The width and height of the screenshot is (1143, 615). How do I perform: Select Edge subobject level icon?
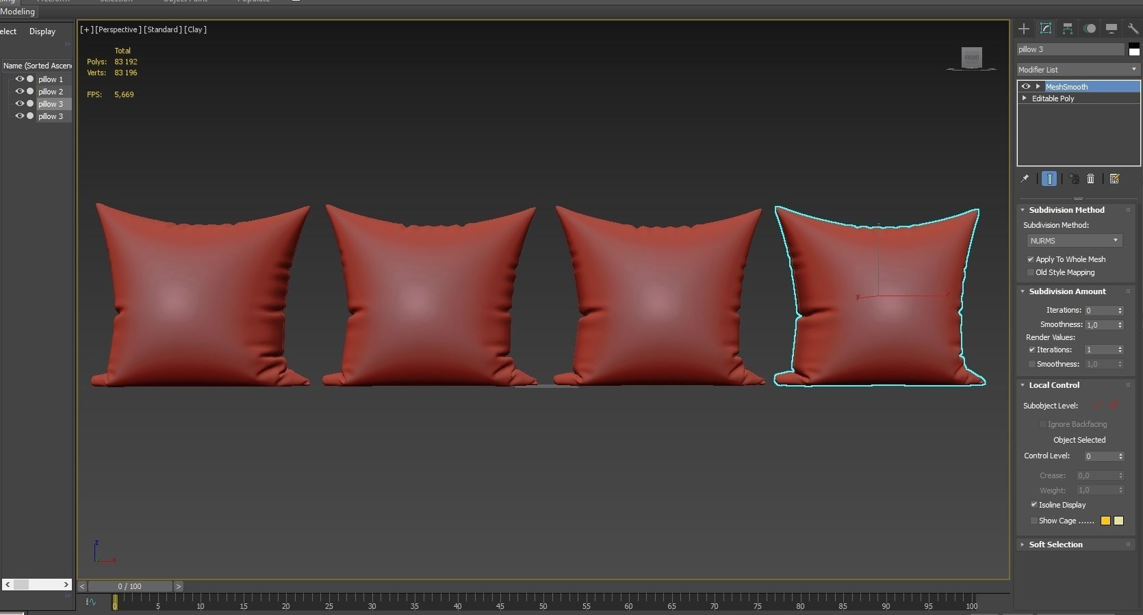coord(1114,406)
